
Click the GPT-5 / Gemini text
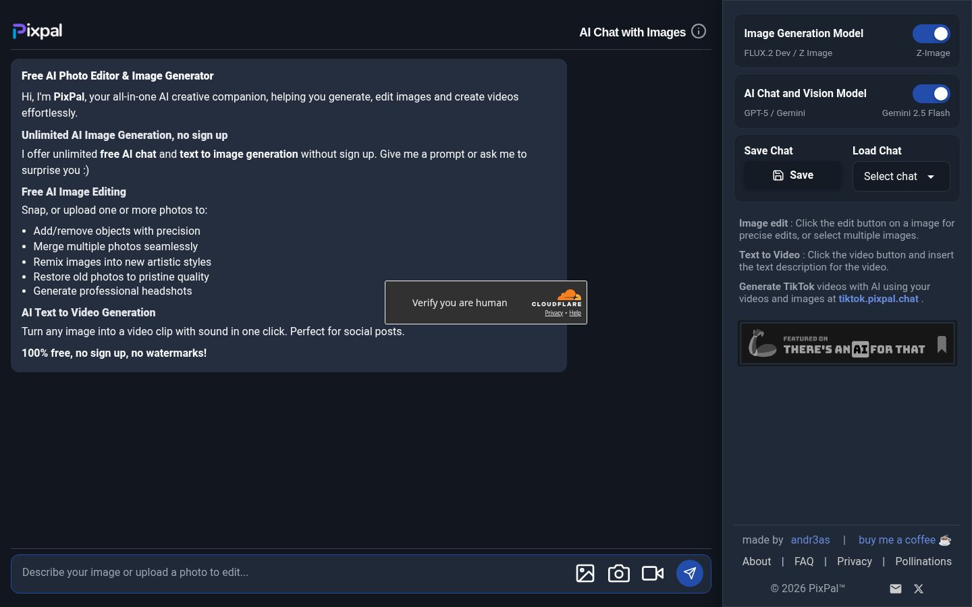(774, 113)
